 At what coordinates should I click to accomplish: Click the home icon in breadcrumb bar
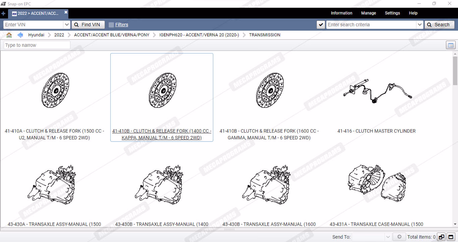tap(9, 35)
